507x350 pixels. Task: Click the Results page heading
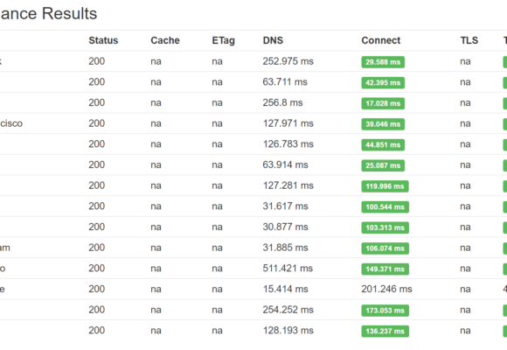click(48, 14)
